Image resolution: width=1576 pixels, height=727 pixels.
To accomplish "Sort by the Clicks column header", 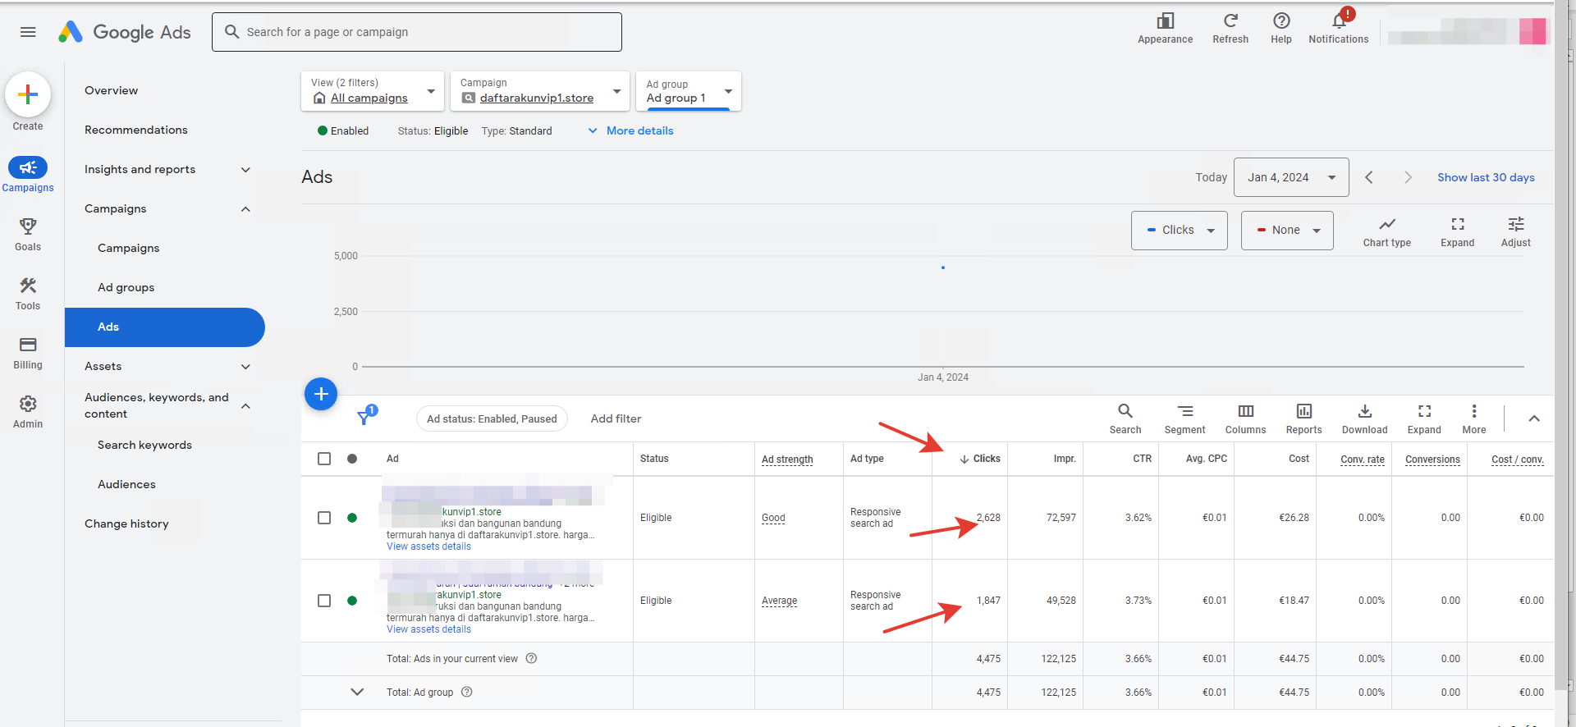I will [980, 459].
